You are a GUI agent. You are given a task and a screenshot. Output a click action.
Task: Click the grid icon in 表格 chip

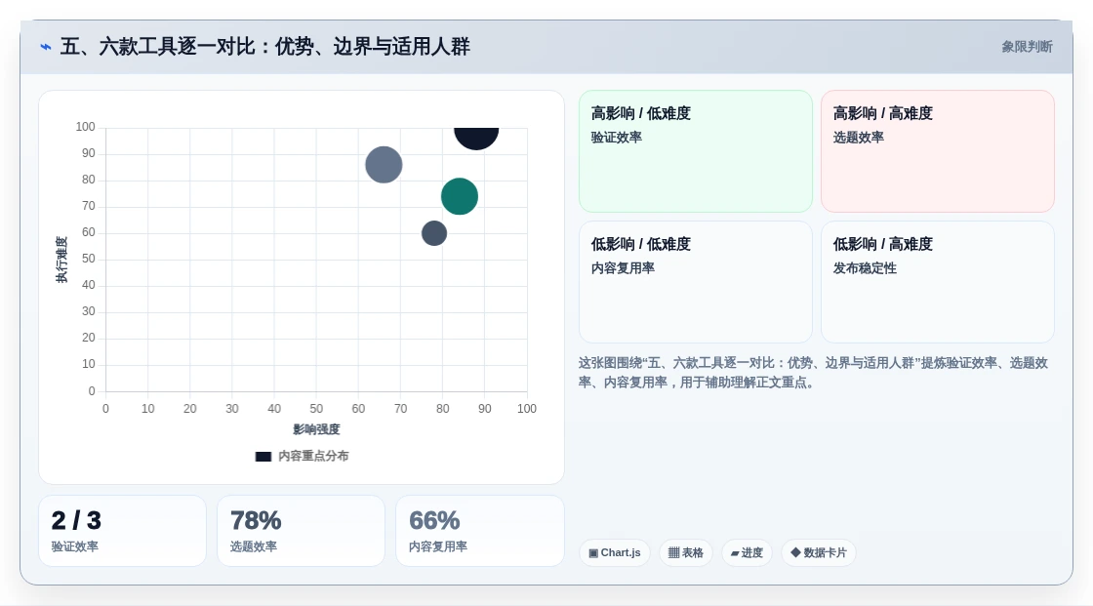pos(674,553)
